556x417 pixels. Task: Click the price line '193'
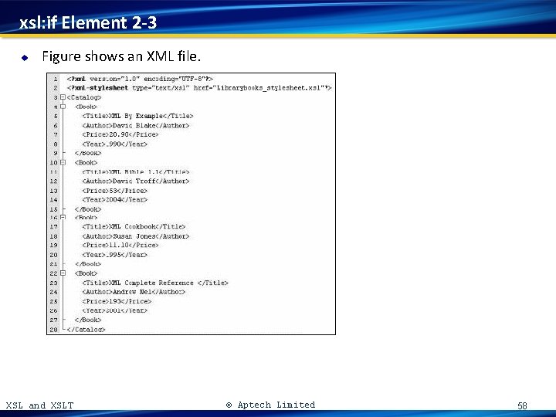click(x=117, y=301)
